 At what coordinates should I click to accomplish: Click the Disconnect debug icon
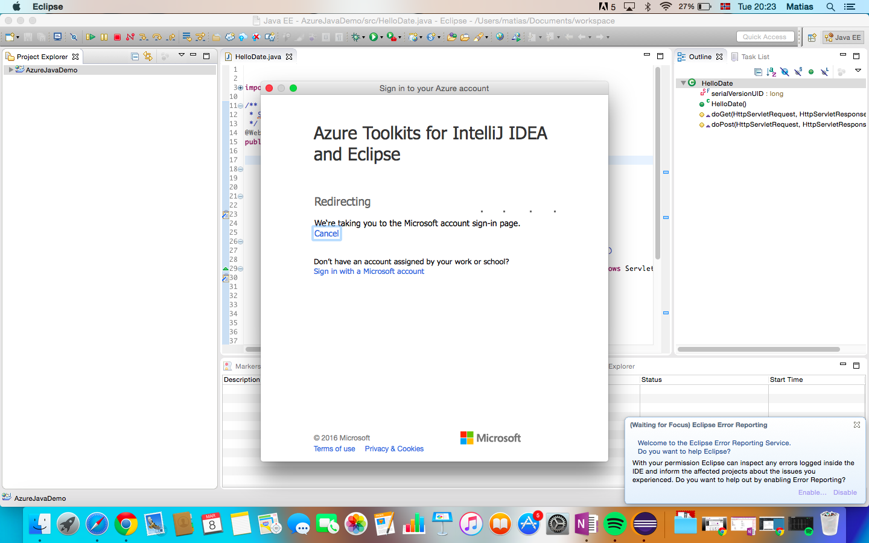pos(130,37)
